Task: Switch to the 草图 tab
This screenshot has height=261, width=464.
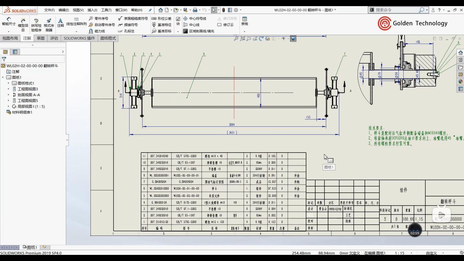Action: coord(41,38)
